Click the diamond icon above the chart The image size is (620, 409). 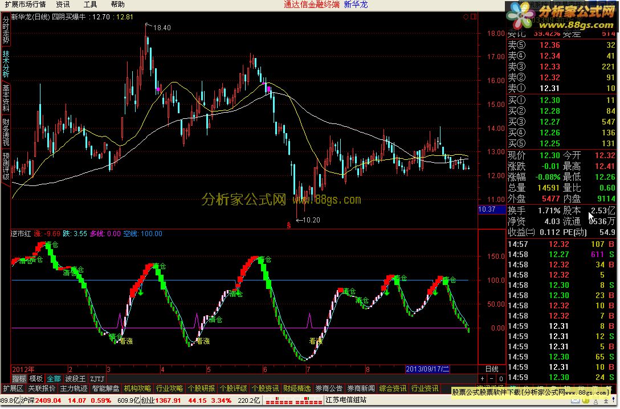(466, 16)
